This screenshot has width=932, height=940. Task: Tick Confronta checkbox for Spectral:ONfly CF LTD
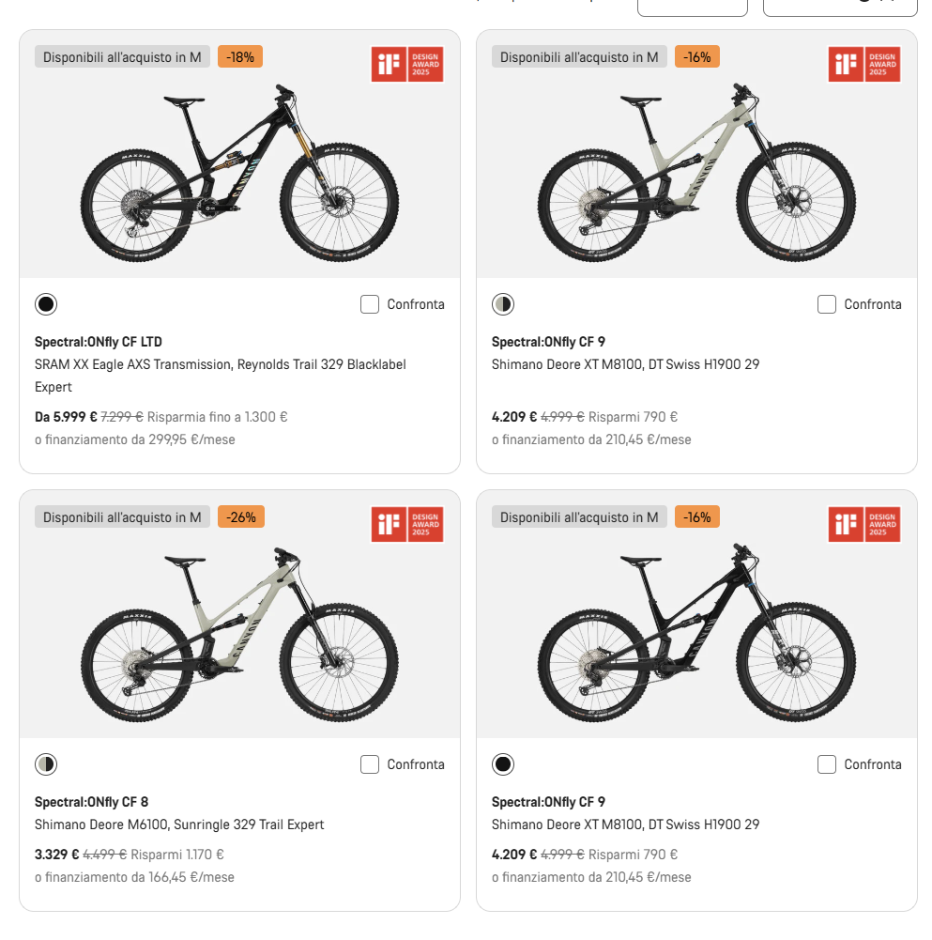[x=370, y=304]
